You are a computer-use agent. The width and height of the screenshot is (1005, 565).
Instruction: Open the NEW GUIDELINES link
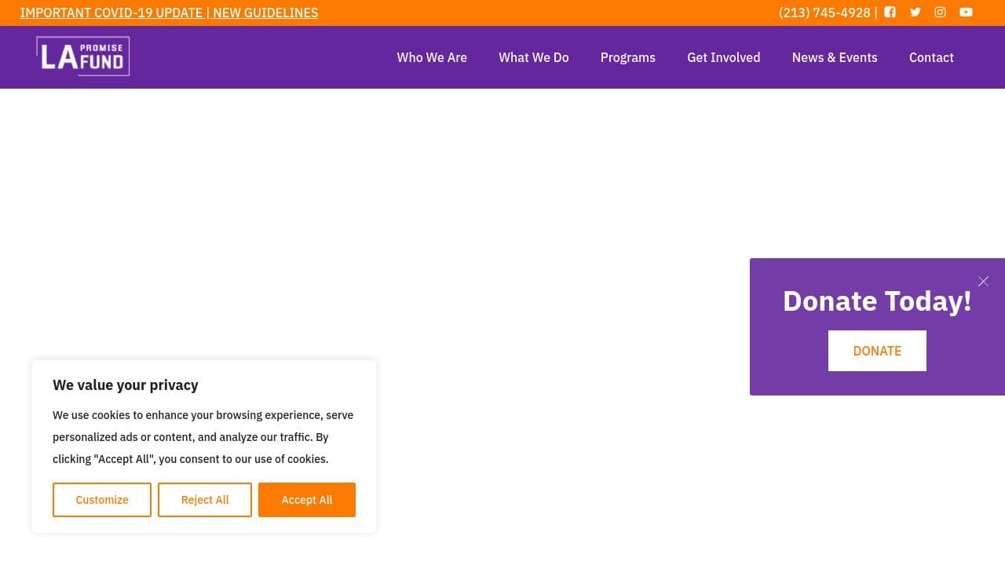coord(265,13)
